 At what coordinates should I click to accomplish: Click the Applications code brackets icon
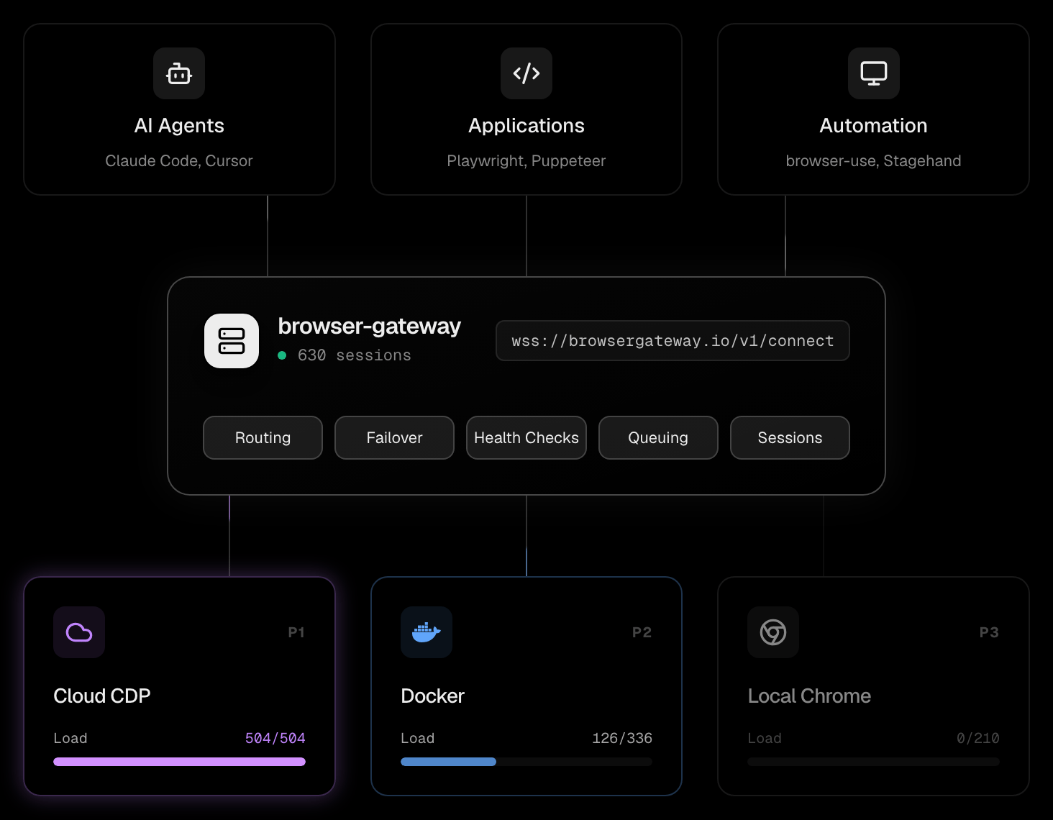click(526, 73)
